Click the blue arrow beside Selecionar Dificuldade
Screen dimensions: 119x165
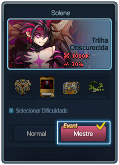pos(11,111)
